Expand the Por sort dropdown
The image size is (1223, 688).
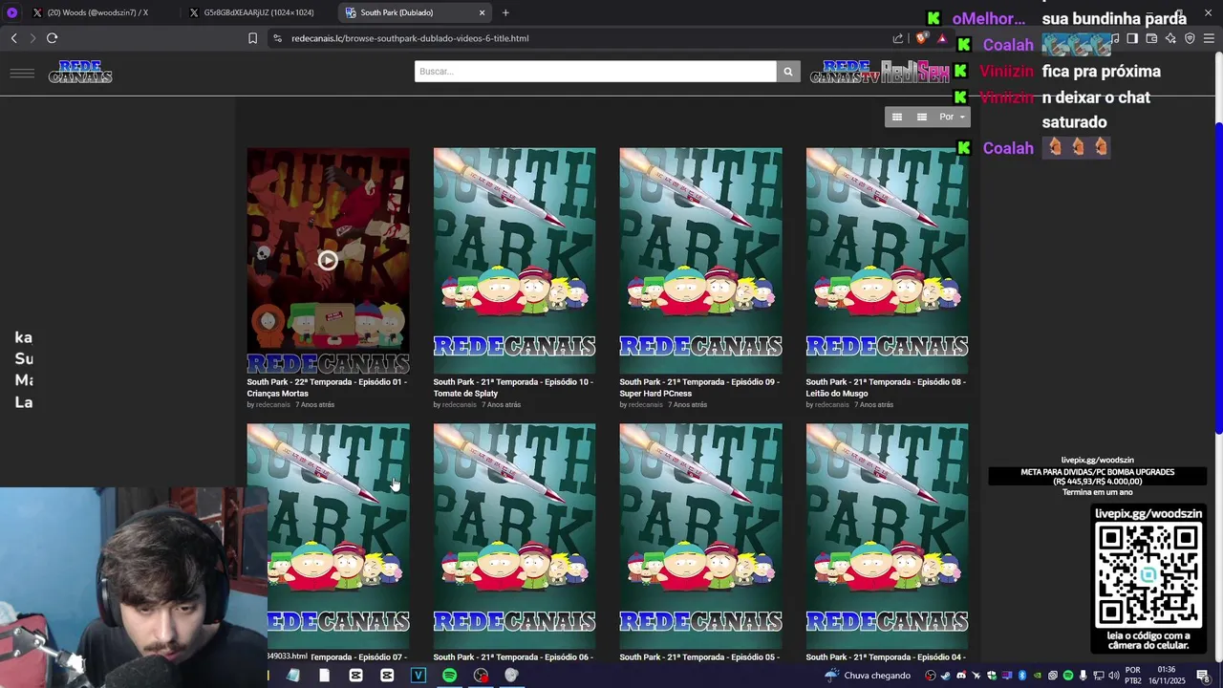[x=952, y=117]
